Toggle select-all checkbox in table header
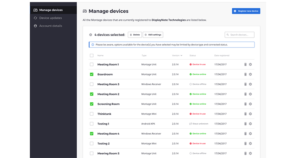The image size is (296, 158). click(92, 55)
